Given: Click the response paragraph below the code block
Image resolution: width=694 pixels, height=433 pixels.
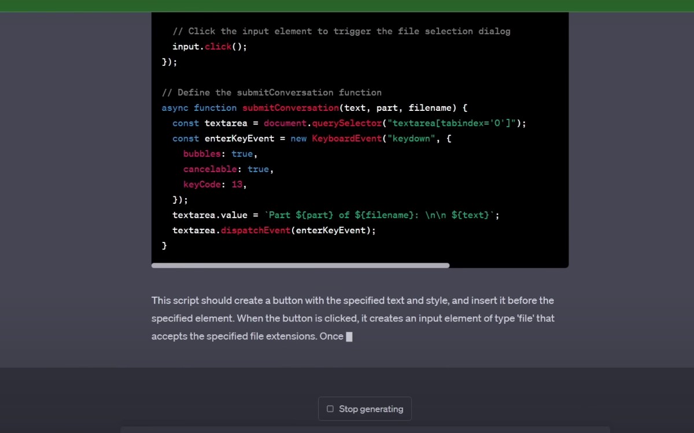Looking at the screenshot, I should 353,318.
